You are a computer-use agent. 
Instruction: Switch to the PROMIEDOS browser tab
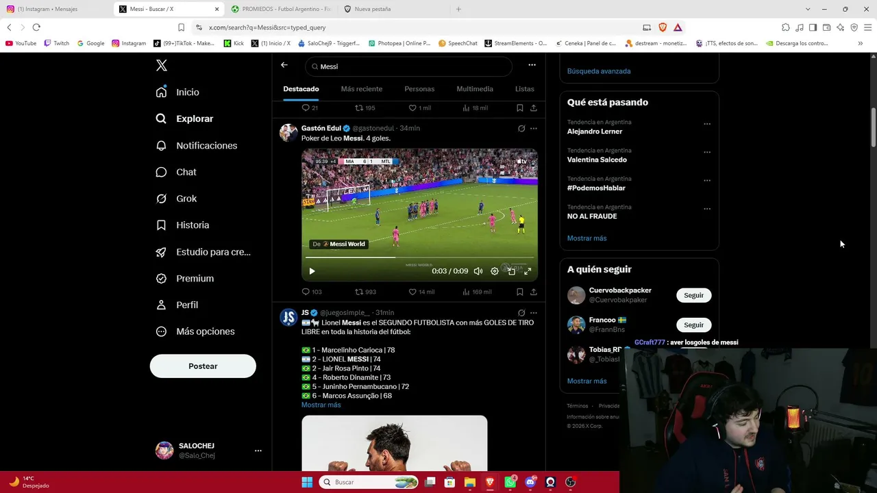tap(282, 9)
